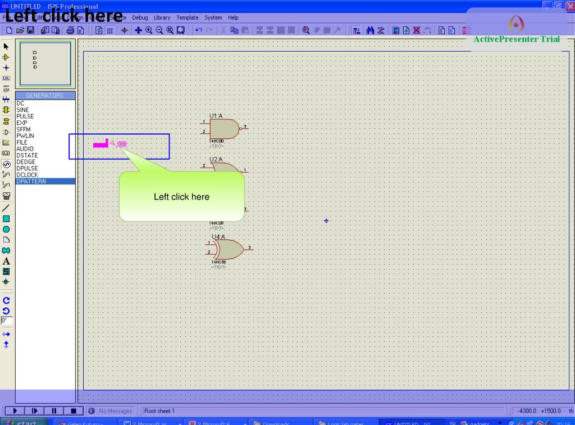
Task: Click the Rotate clockwise icon
Action: (x=6, y=301)
